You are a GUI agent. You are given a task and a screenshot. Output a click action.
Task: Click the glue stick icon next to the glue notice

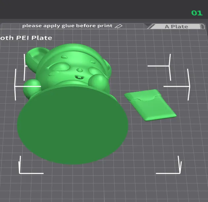pyautogui.click(x=119, y=26)
